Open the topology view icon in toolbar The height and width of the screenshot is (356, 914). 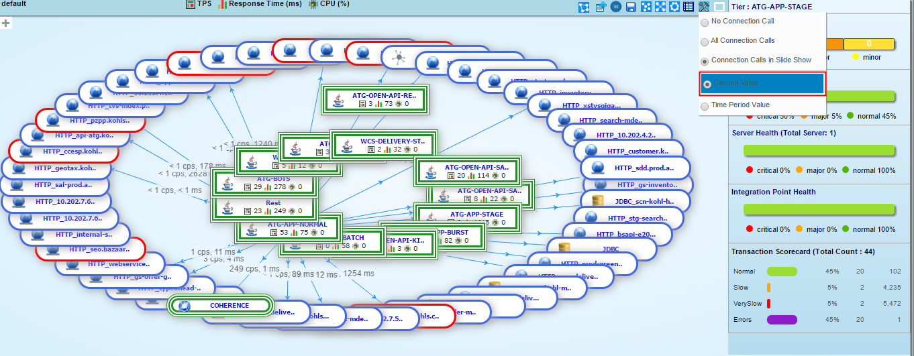pos(584,7)
